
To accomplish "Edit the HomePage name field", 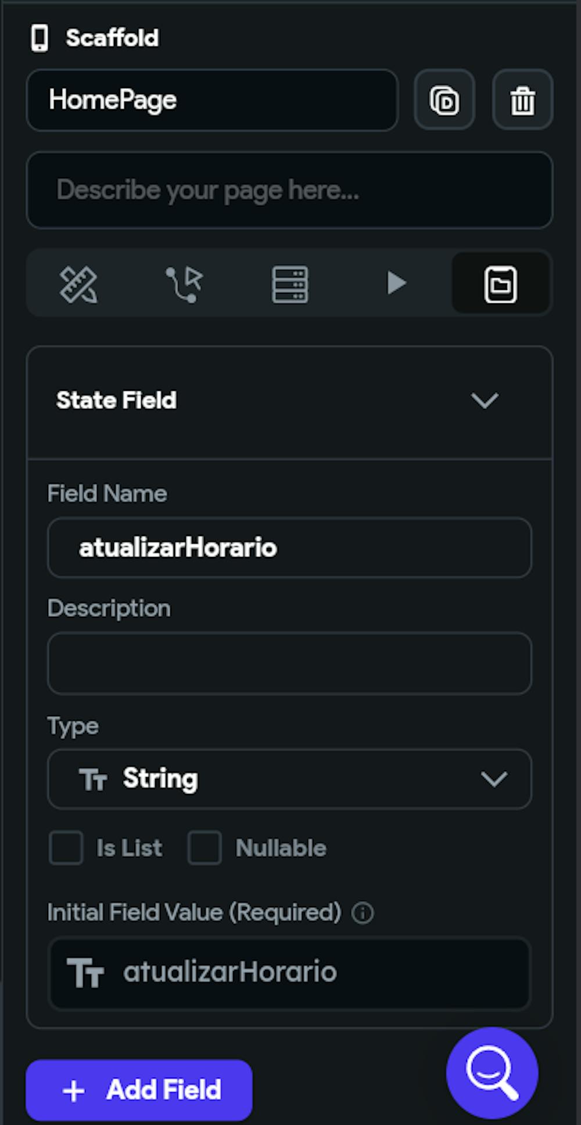I will [212, 100].
